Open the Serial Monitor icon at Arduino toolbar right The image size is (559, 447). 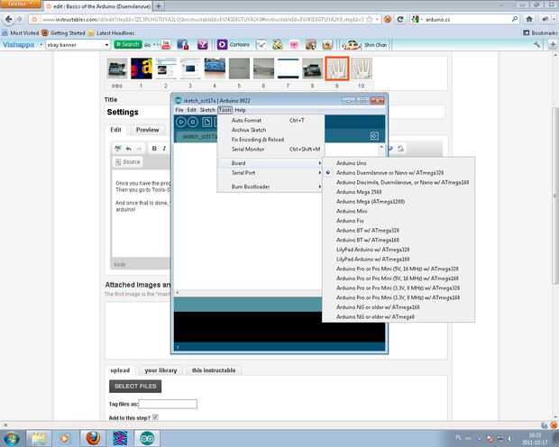coord(374,136)
